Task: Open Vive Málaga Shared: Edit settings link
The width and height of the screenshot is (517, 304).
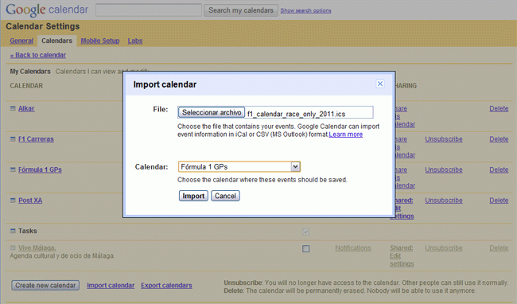Action: pos(402,256)
